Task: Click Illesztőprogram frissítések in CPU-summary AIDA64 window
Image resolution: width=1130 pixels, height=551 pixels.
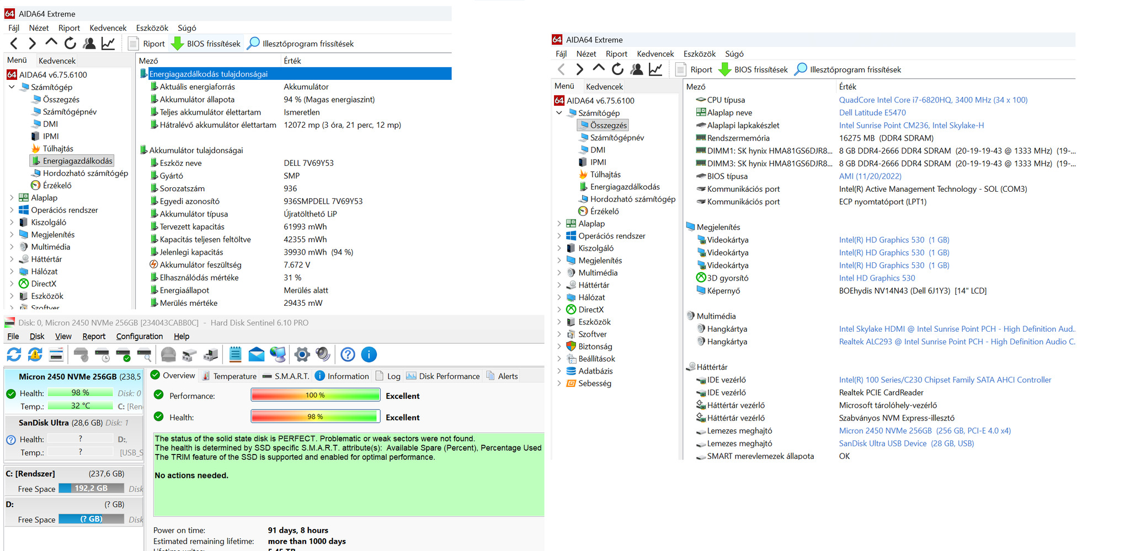Action: tap(847, 69)
